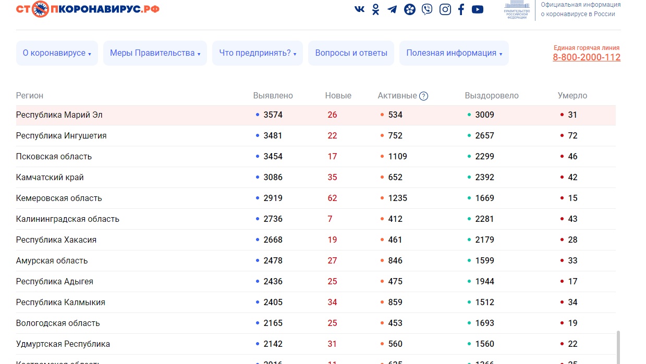Screen dimensions: 646x364
Task: Click the question mark next to Активные
Action: (423, 96)
